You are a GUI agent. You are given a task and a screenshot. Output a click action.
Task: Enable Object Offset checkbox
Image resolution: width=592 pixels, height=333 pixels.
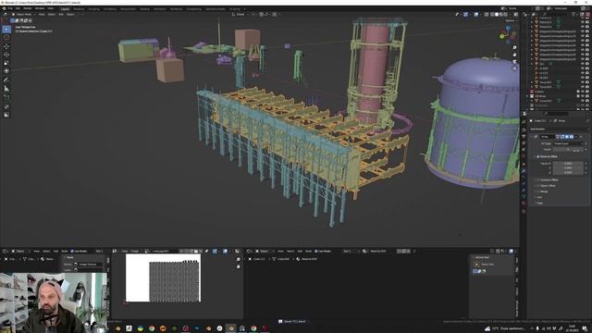pos(537,186)
